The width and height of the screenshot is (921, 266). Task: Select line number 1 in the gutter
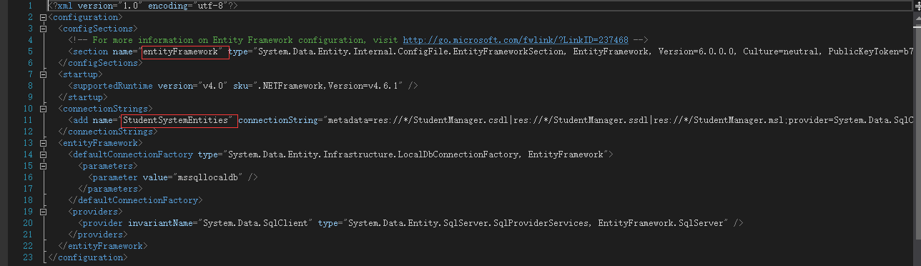pos(31,5)
